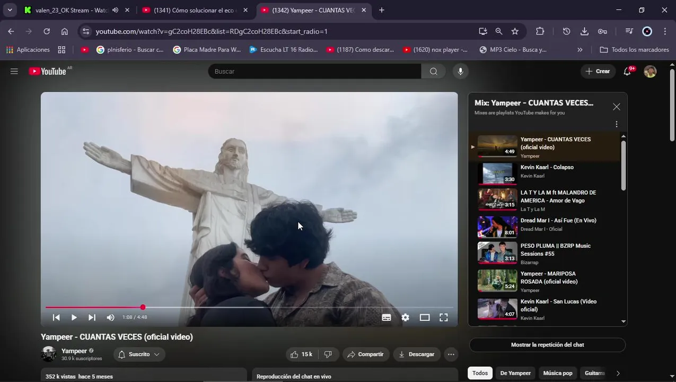Expand the tab search dropdown arrow

[10, 10]
